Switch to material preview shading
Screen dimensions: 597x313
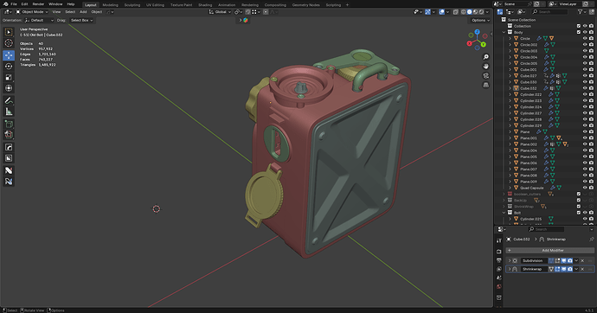click(x=475, y=12)
